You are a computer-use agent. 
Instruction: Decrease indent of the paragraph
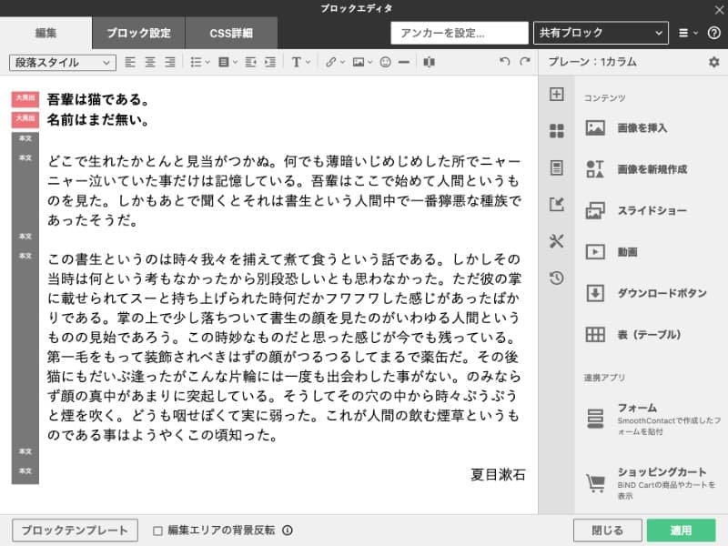pyautogui.click(x=251, y=62)
